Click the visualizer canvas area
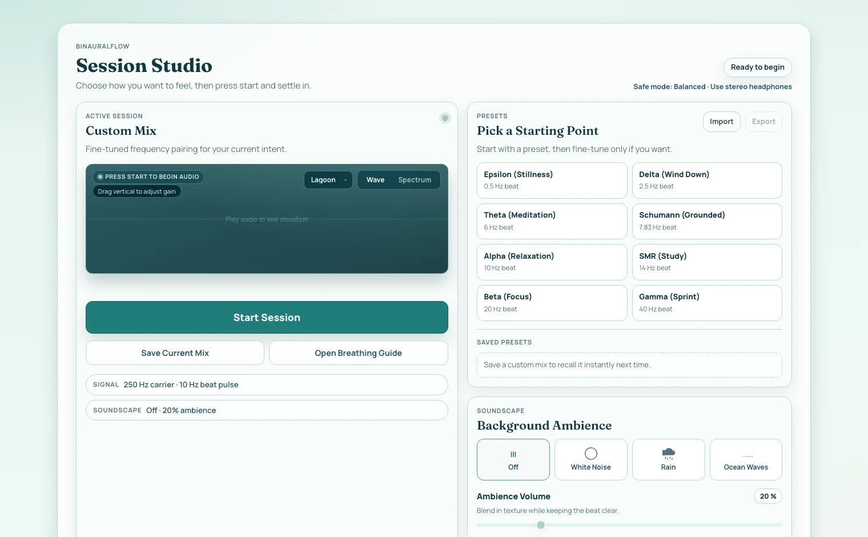This screenshot has height=537, width=868. click(267, 240)
